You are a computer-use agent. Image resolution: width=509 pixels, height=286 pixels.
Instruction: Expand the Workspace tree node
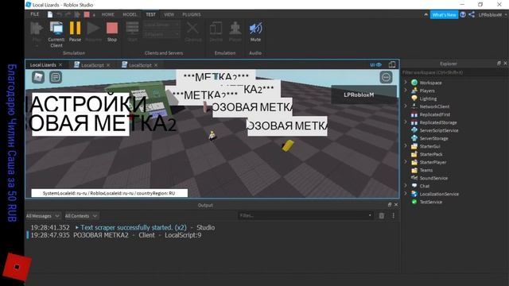point(406,83)
